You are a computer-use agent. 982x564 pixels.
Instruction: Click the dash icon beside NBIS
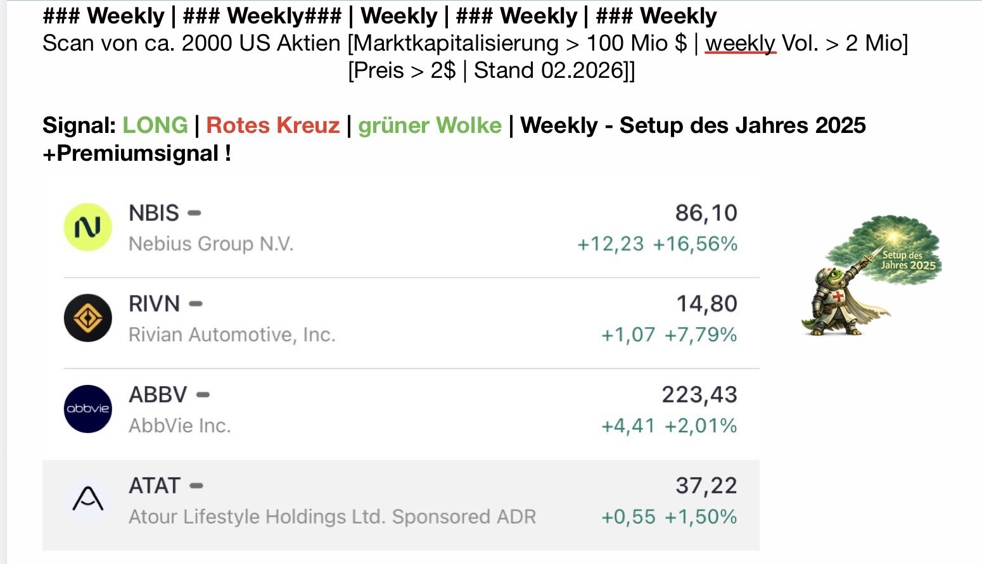[x=194, y=213]
